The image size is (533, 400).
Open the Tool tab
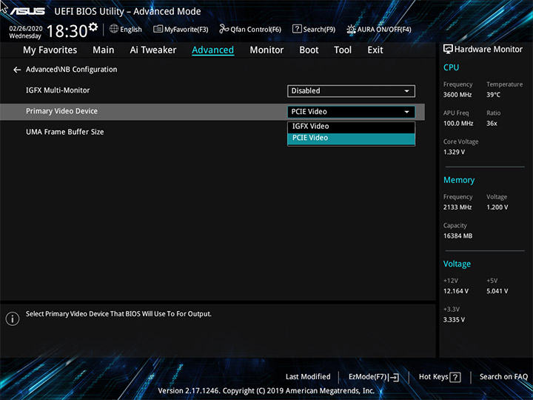pyautogui.click(x=343, y=50)
